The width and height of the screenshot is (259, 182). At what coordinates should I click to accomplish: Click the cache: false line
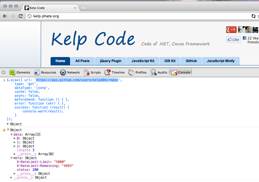coord(27,92)
